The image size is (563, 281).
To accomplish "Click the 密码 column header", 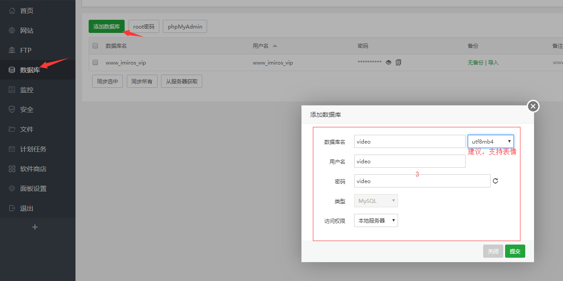I will pos(363,46).
